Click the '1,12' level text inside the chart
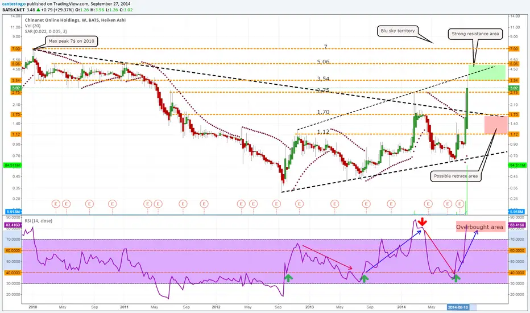The image size is (530, 313). 323,131
